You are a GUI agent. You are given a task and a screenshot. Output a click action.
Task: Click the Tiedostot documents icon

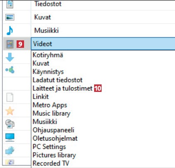tap(10, 4)
